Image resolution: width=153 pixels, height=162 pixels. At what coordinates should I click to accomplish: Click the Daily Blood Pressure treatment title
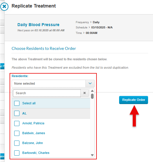[38, 25]
